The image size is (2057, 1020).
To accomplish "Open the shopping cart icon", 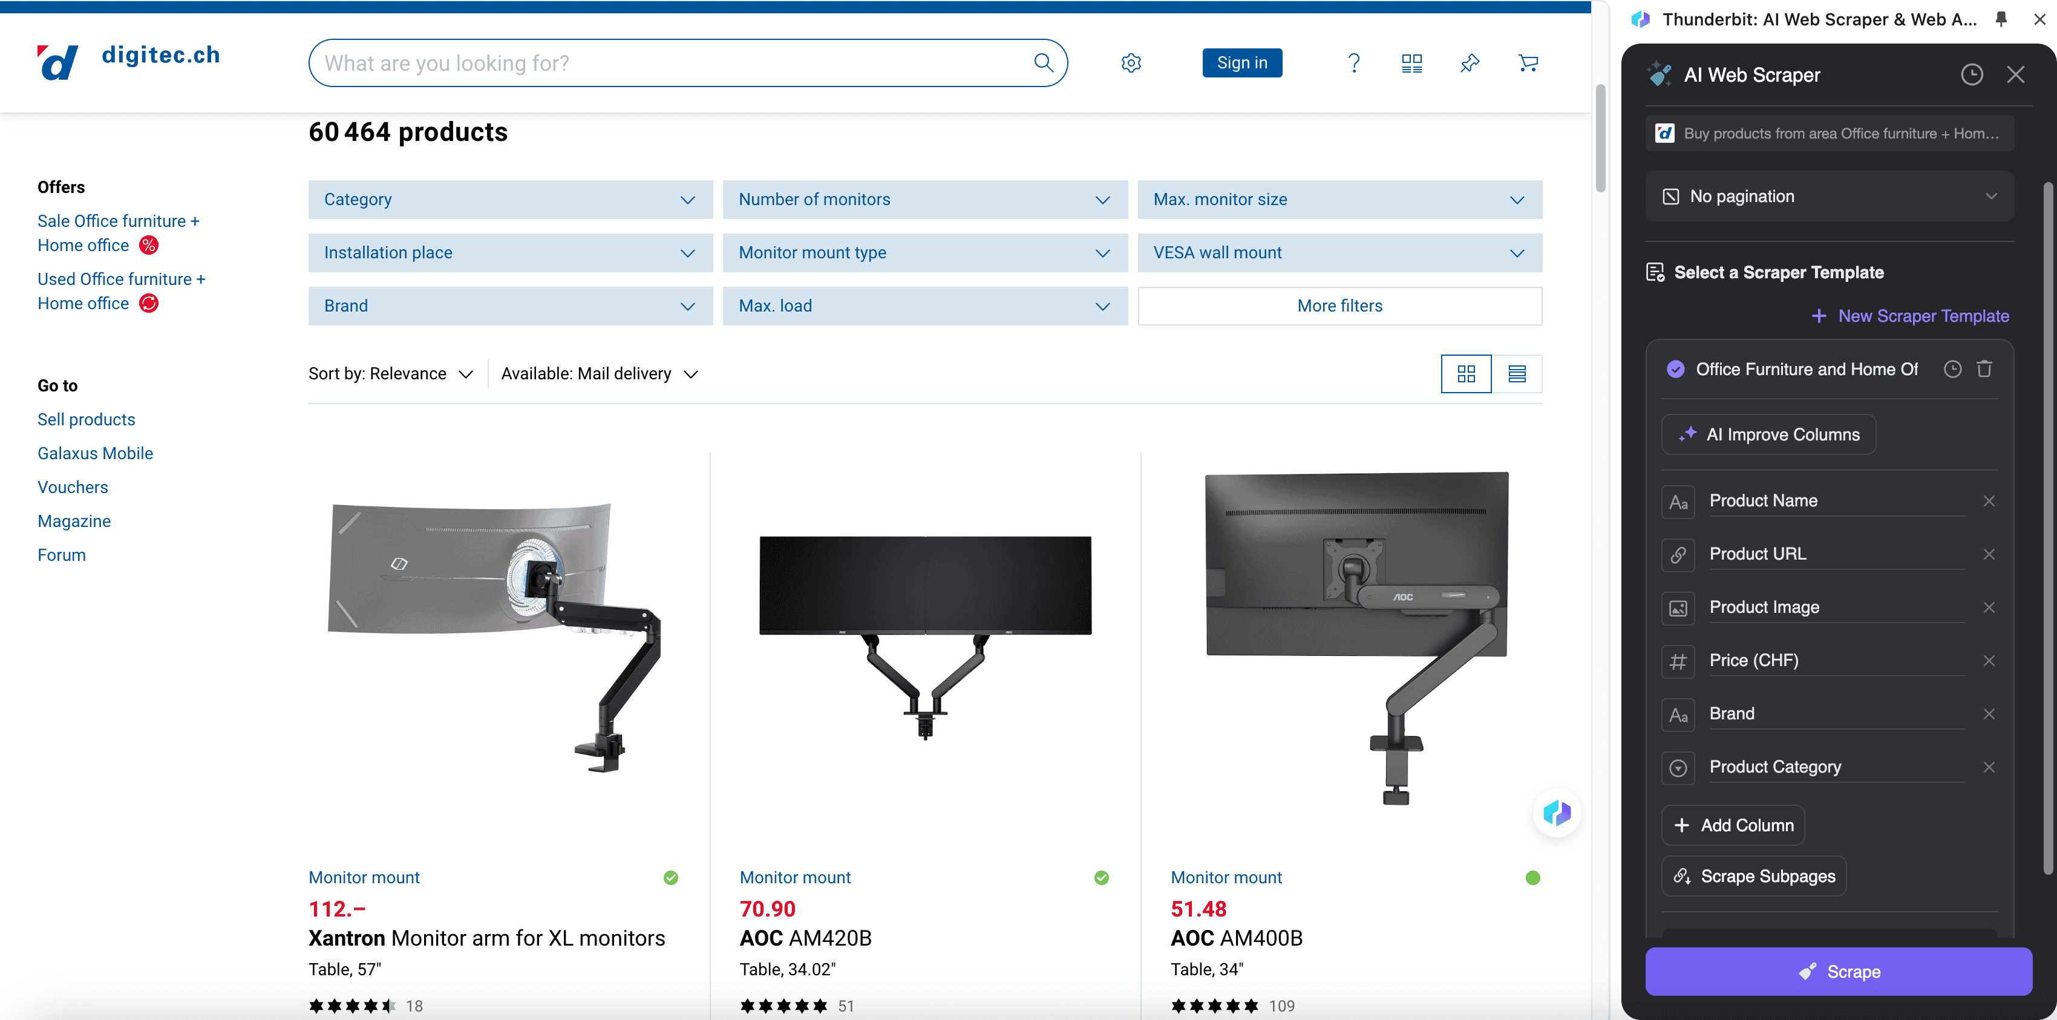I will (x=1528, y=63).
